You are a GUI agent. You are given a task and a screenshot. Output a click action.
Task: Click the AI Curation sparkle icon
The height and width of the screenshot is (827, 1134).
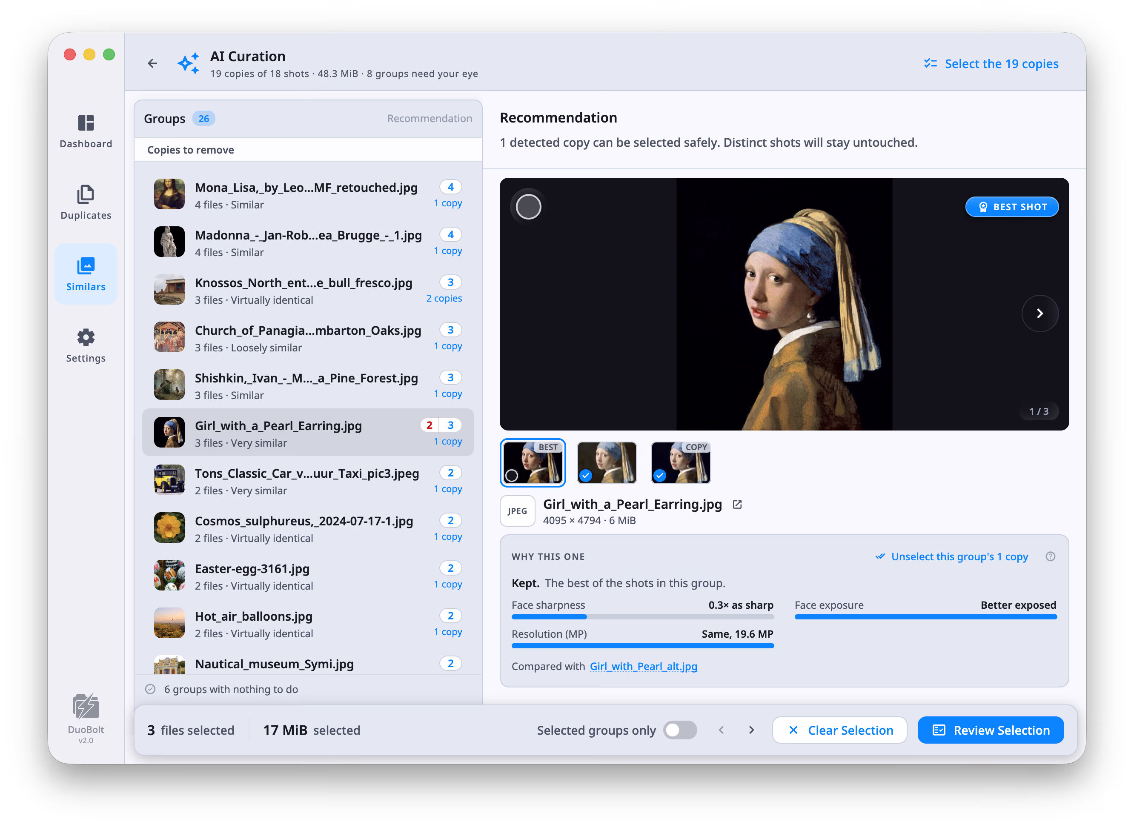point(188,63)
